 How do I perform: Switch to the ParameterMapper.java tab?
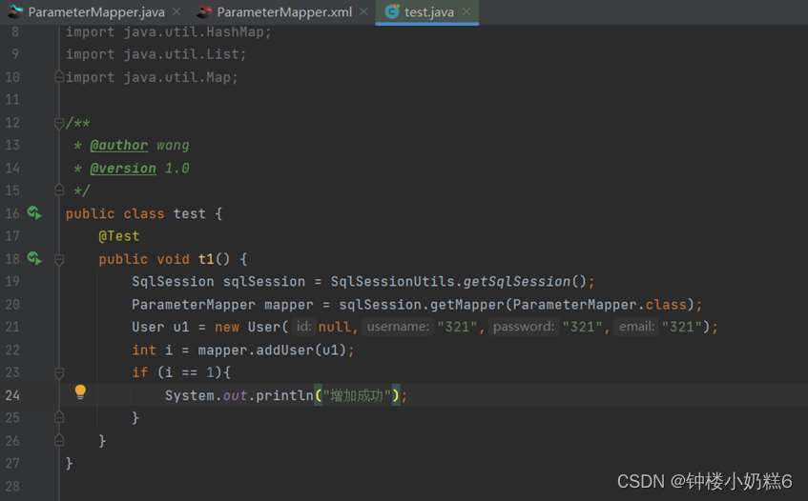coord(95,11)
